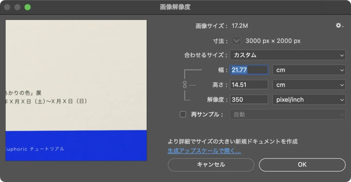
Task: Click the 解像度 field showing 350
Action: [x=249, y=100]
